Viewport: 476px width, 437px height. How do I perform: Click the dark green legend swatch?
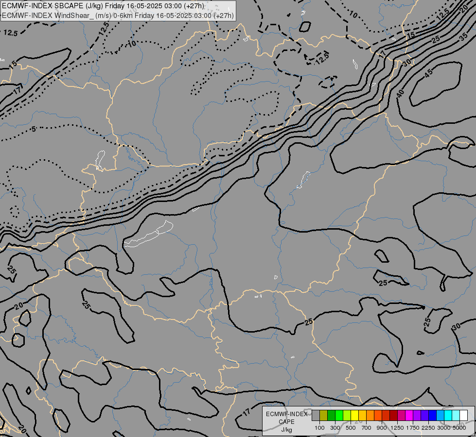point(331,415)
